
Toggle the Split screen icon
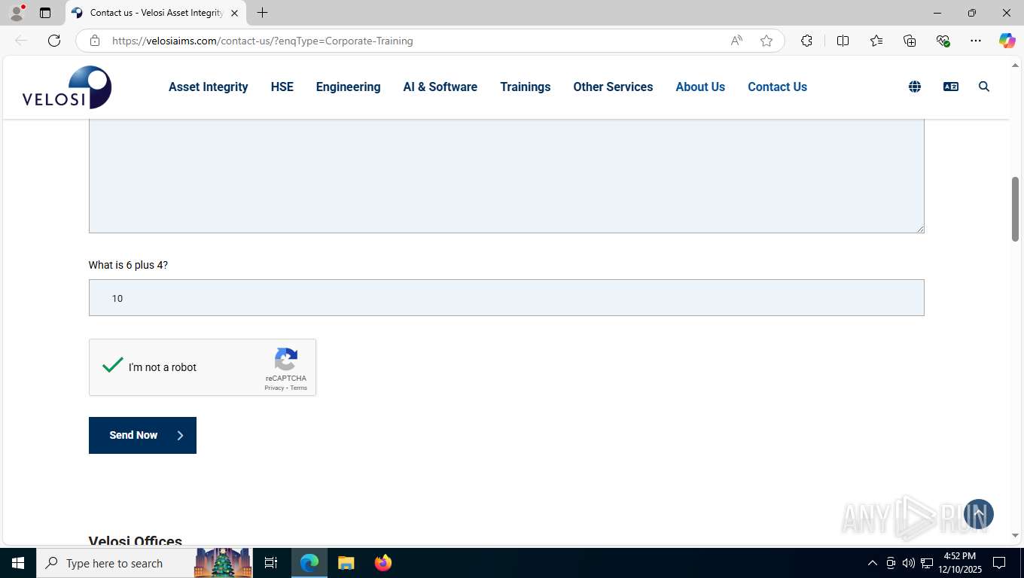(843, 41)
